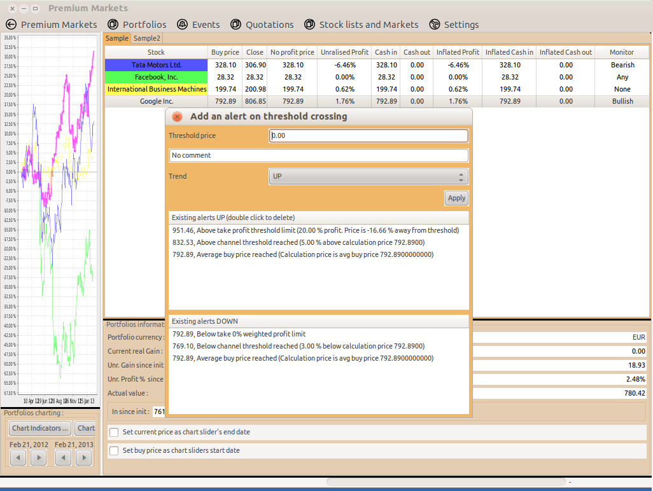Click the None monitor cell for IBM
Image resolution: width=653 pixels, height=491 pixels.
[x=622, y=89]
